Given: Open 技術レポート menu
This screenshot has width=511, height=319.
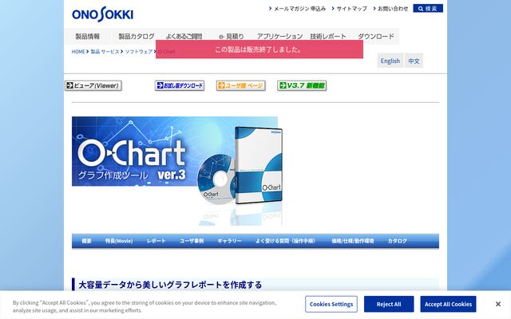Looking at the screenshot, I should (328, 37).
